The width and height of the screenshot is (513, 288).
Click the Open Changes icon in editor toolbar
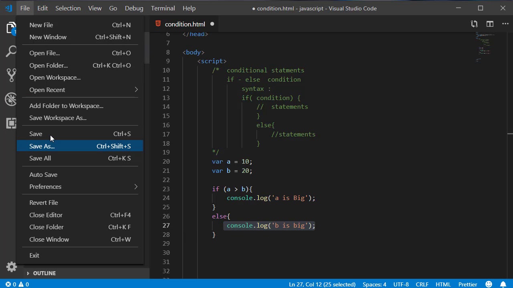474,24
